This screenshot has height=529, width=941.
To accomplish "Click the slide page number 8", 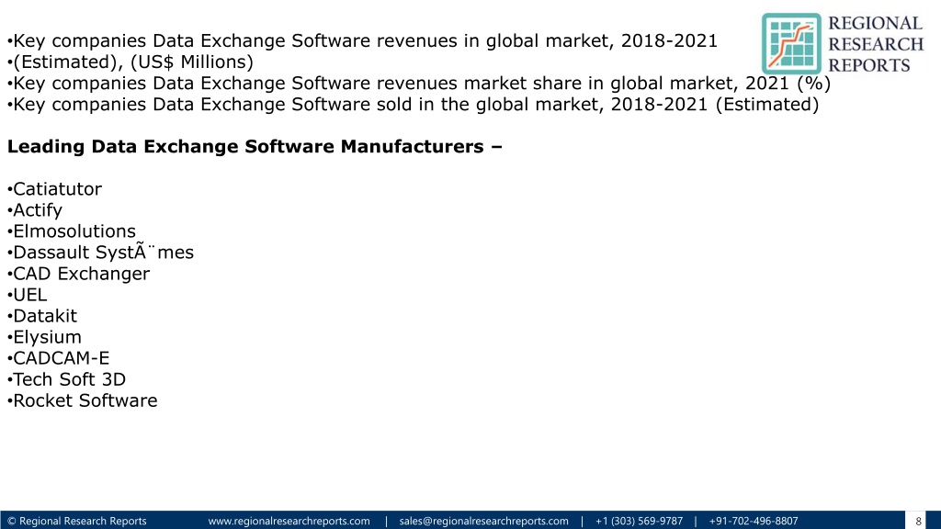I will (x=918, y=522).
